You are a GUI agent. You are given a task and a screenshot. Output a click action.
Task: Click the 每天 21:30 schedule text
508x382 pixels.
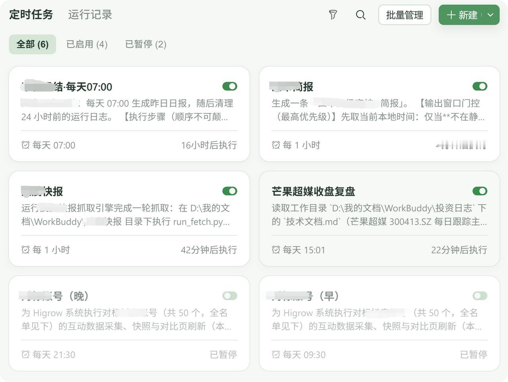coord(54,355)
